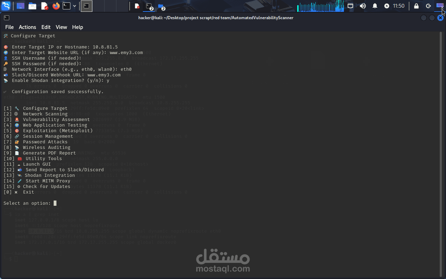The height and width of the screenshot is (279, 446).
Task: Click the SSH Username prompt line
Action: (43, 58)
